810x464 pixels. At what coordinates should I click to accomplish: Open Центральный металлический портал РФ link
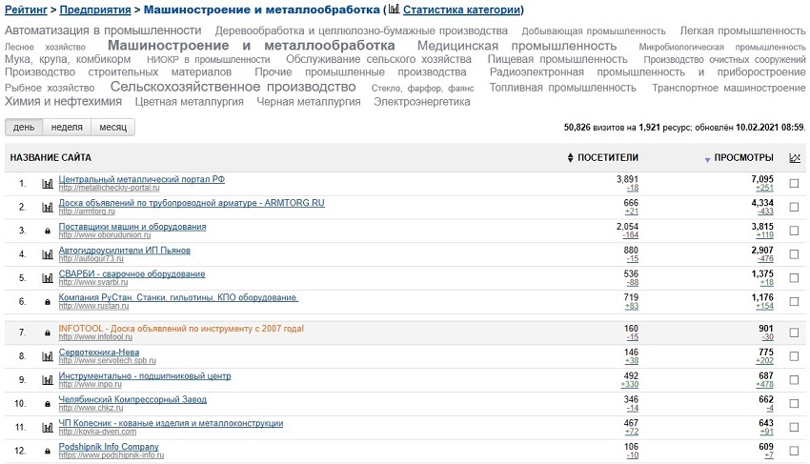142,179
